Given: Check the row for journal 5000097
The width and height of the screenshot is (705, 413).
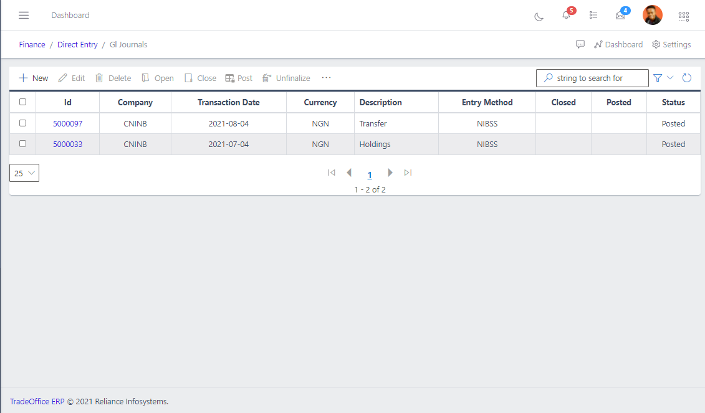Looking at the screenshot, I should [22, 123].
